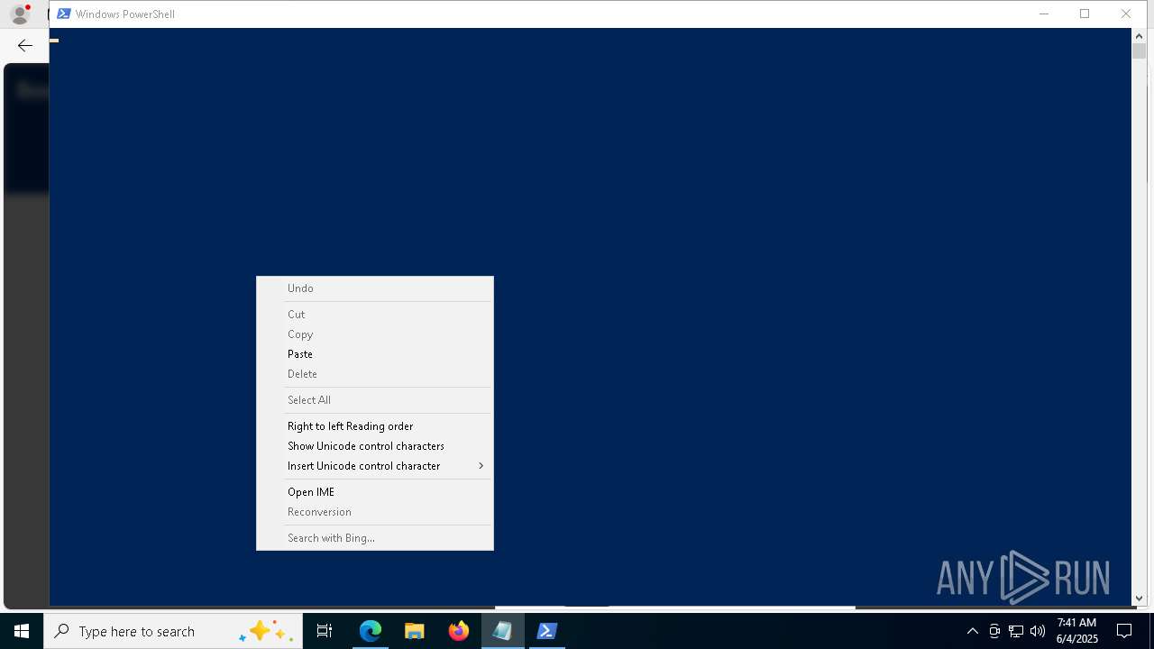Image resolution: width=1154 pixels, height=649 pixels.
Task: Open network status tray icon
Action: coord(1016,631)
